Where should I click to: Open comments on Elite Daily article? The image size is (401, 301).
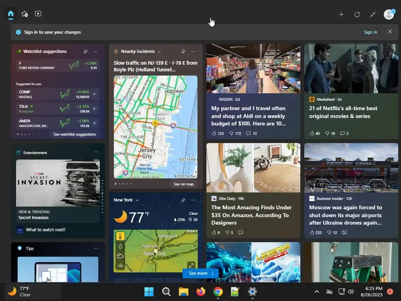(x=240, y=232)
